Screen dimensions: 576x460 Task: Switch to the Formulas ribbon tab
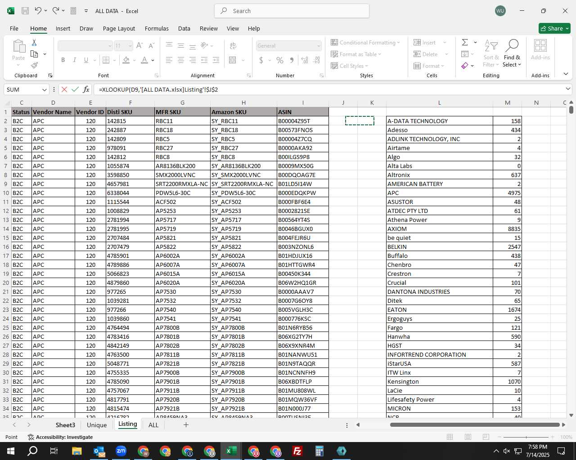(157, 28)
